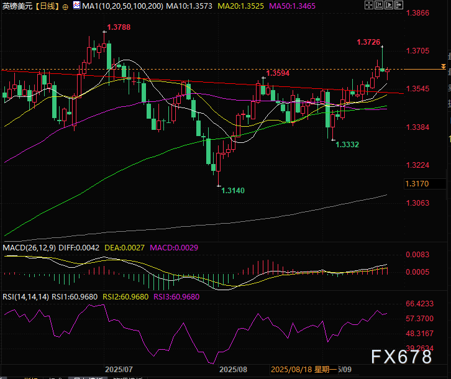Open RSI(14,14,14) indicator parameters
The image size is (451, 379).
(x=24, y=296)
